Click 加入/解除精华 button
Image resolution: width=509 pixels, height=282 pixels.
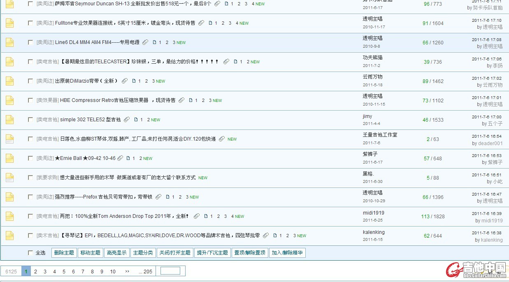[x=288, y=253]
